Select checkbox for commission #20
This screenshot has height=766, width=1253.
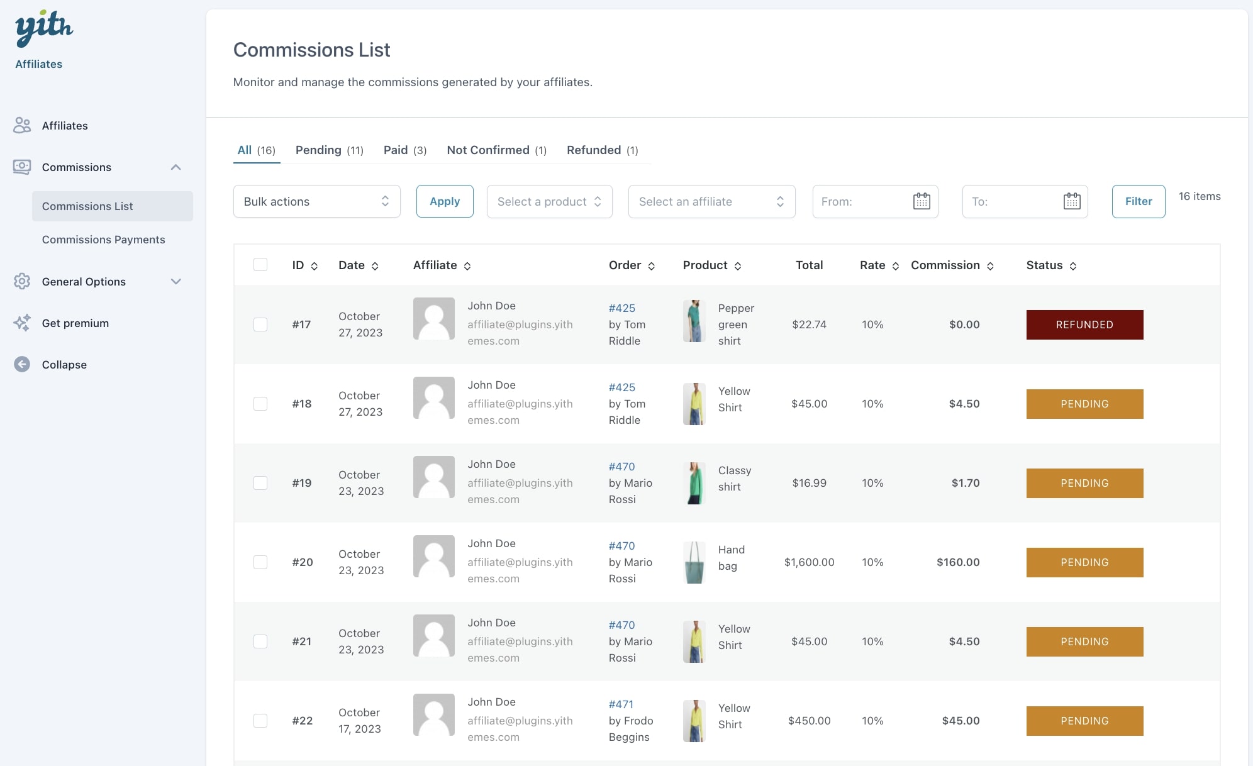(x=260, y=562)
